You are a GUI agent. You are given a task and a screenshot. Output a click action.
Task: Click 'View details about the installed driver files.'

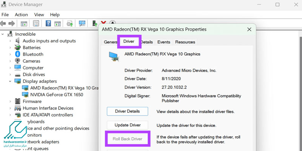pos(196,111)
